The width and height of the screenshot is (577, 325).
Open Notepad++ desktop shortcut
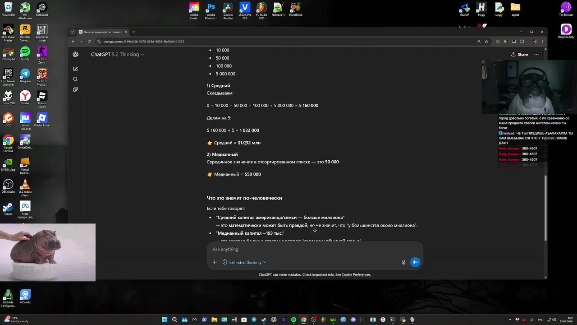click(x=279, y=9)
